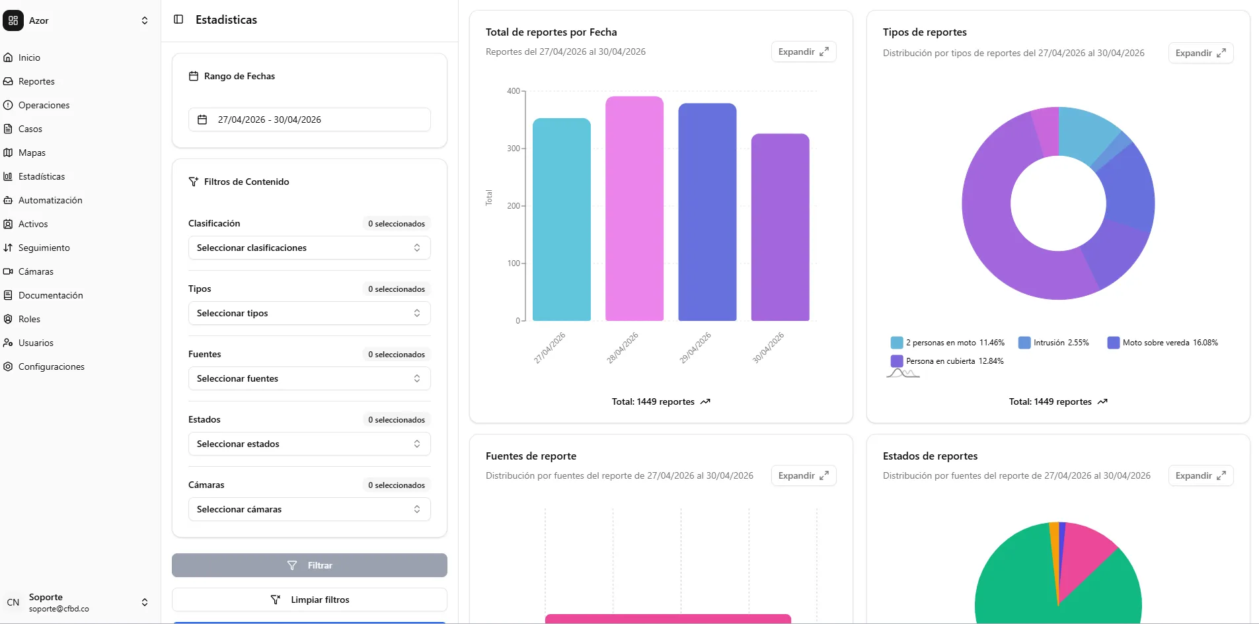The height and width of the screenshot is (624, 1259).
Task: Click the Reportes inbox icon
Action: coord(8,81)
